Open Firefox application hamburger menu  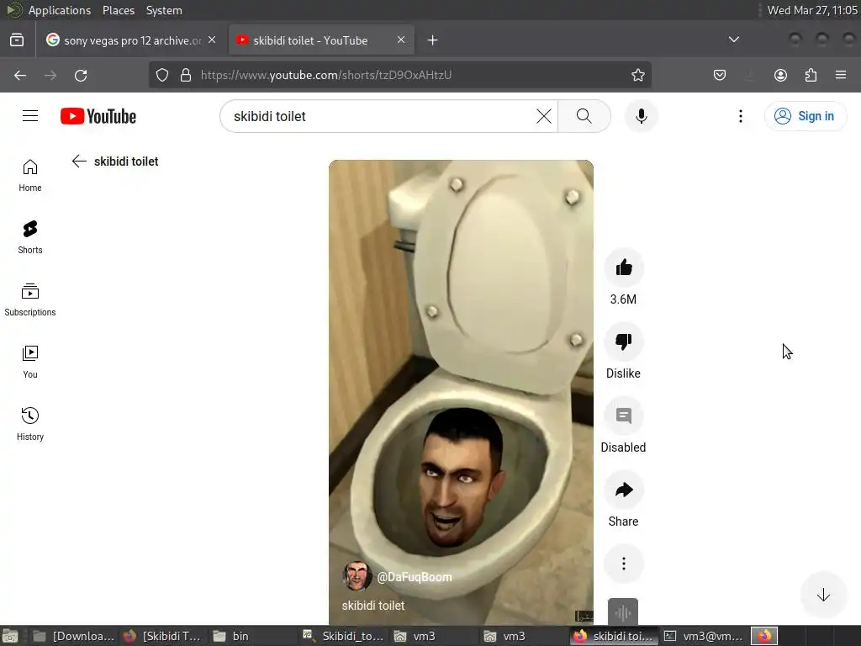[841, 75]
